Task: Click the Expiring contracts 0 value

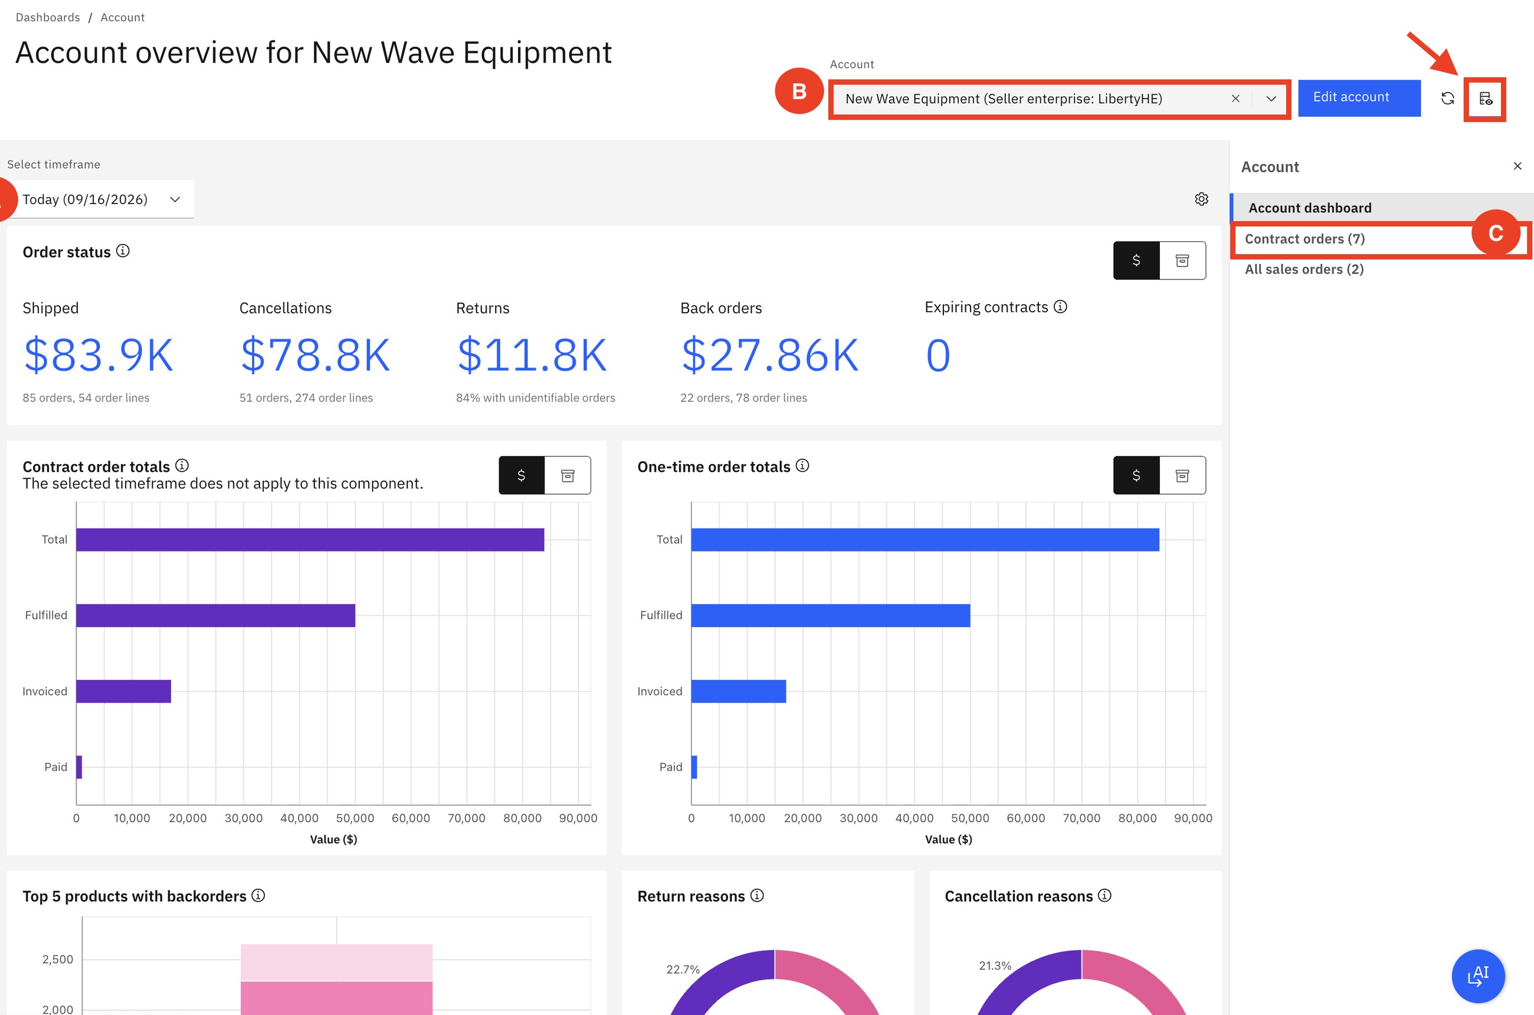Action: [x=938, y=354]
